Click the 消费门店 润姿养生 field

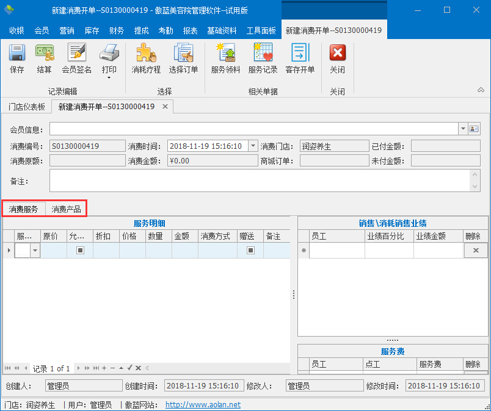(x=334, y=146)
